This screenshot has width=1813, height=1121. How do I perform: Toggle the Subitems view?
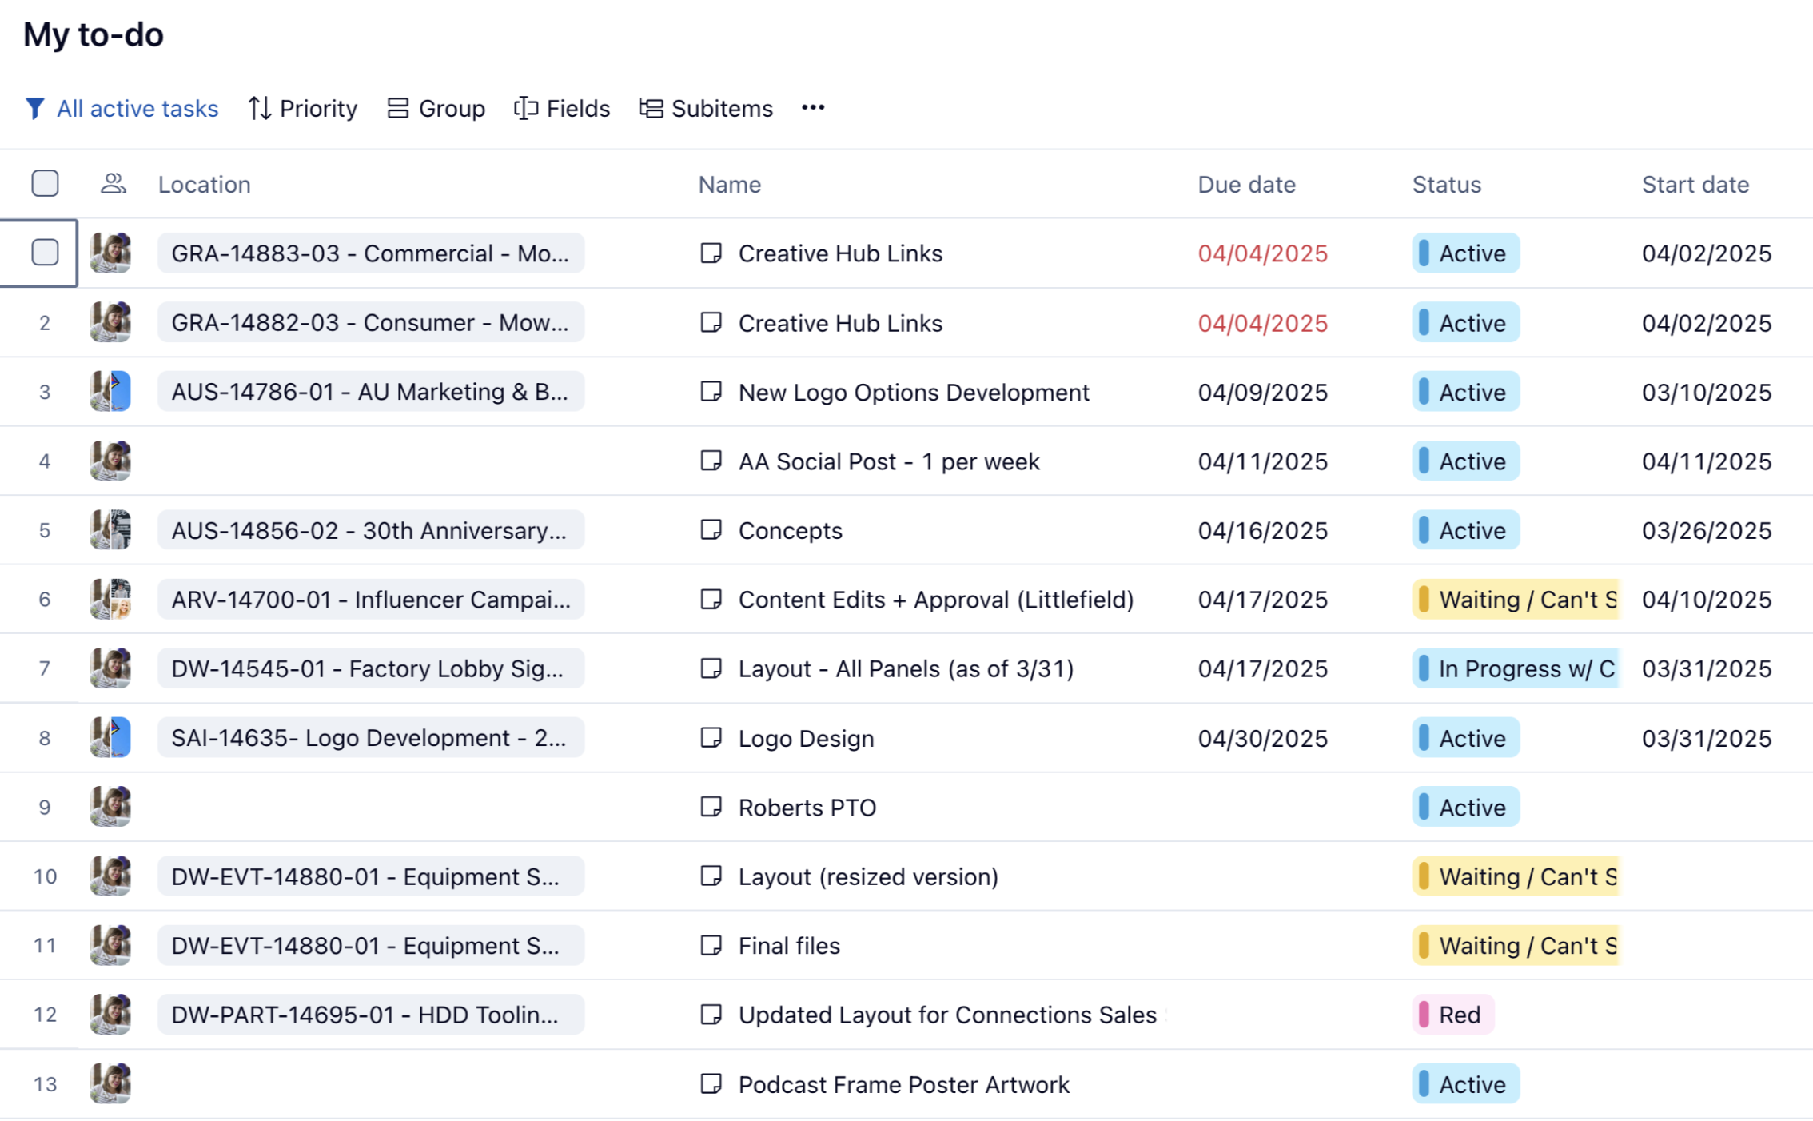click(x=706, y=108)
